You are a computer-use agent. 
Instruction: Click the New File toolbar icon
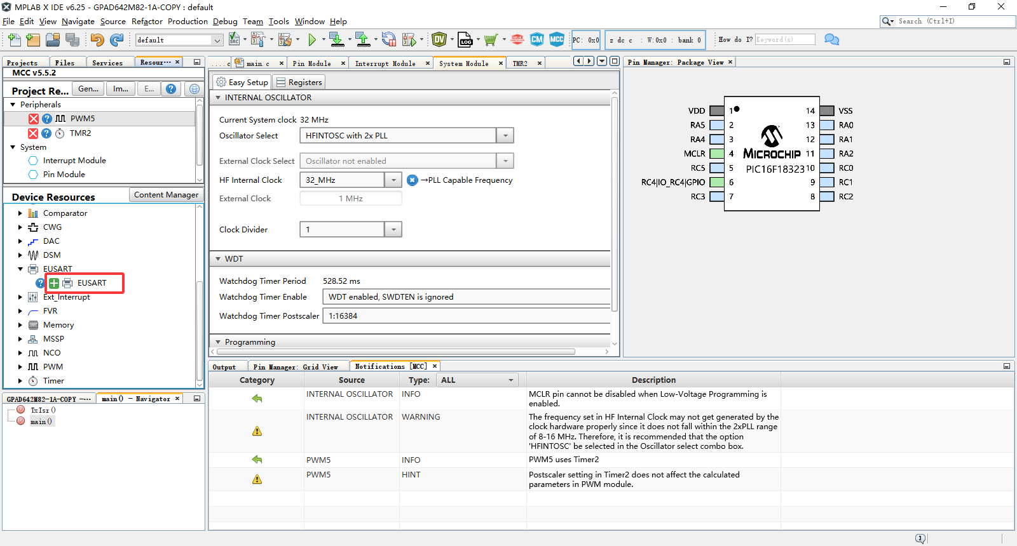pyautogui.click(x=15, y=40)
